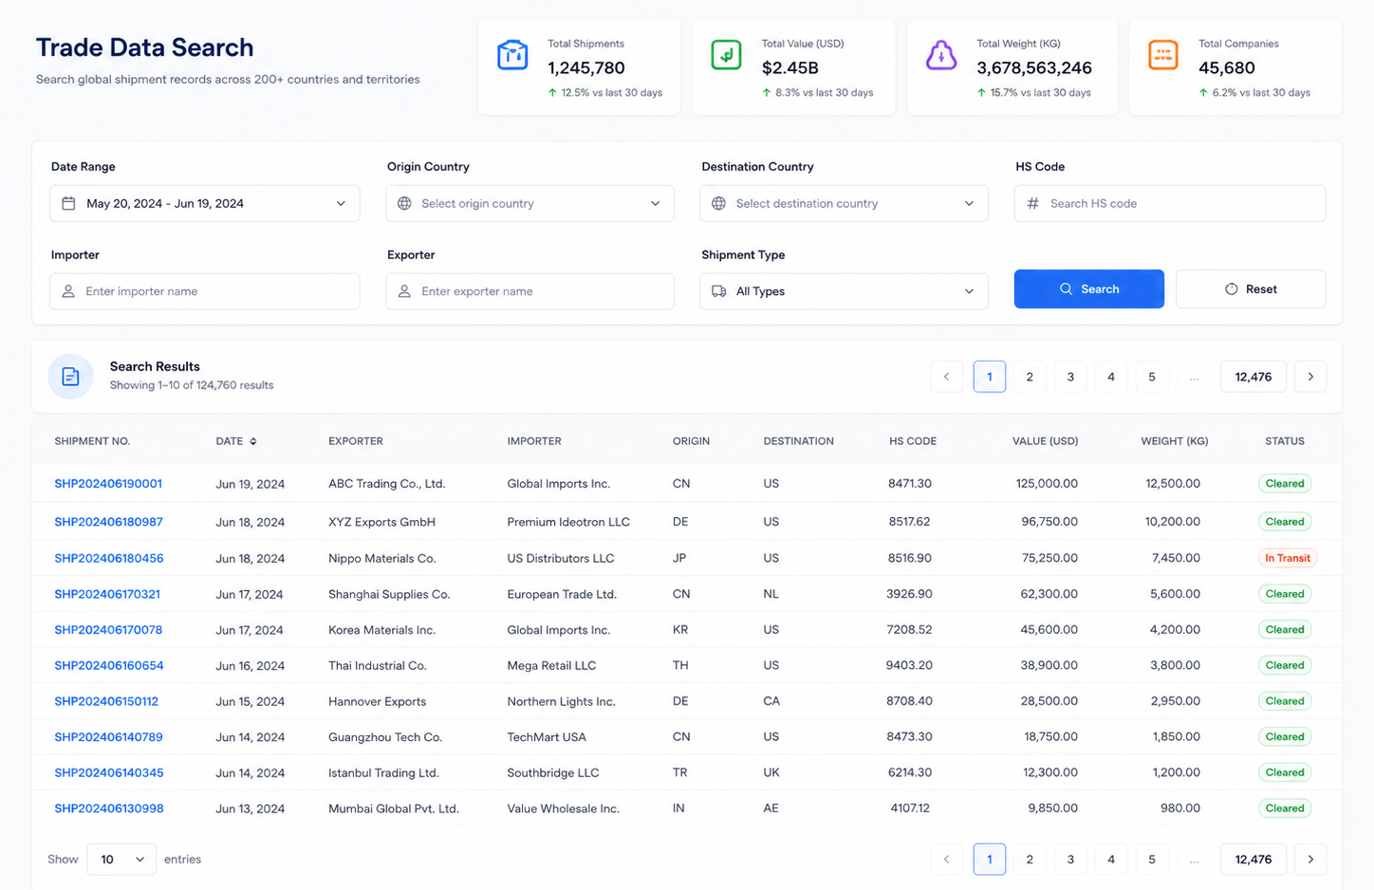Click the Search button

(x=1088, y=288)
